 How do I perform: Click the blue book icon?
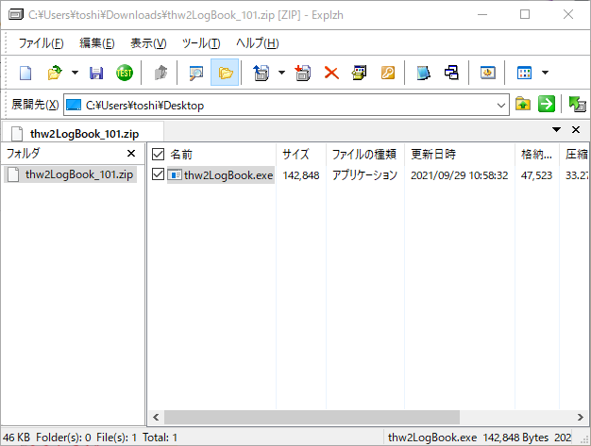pos(423,73)
